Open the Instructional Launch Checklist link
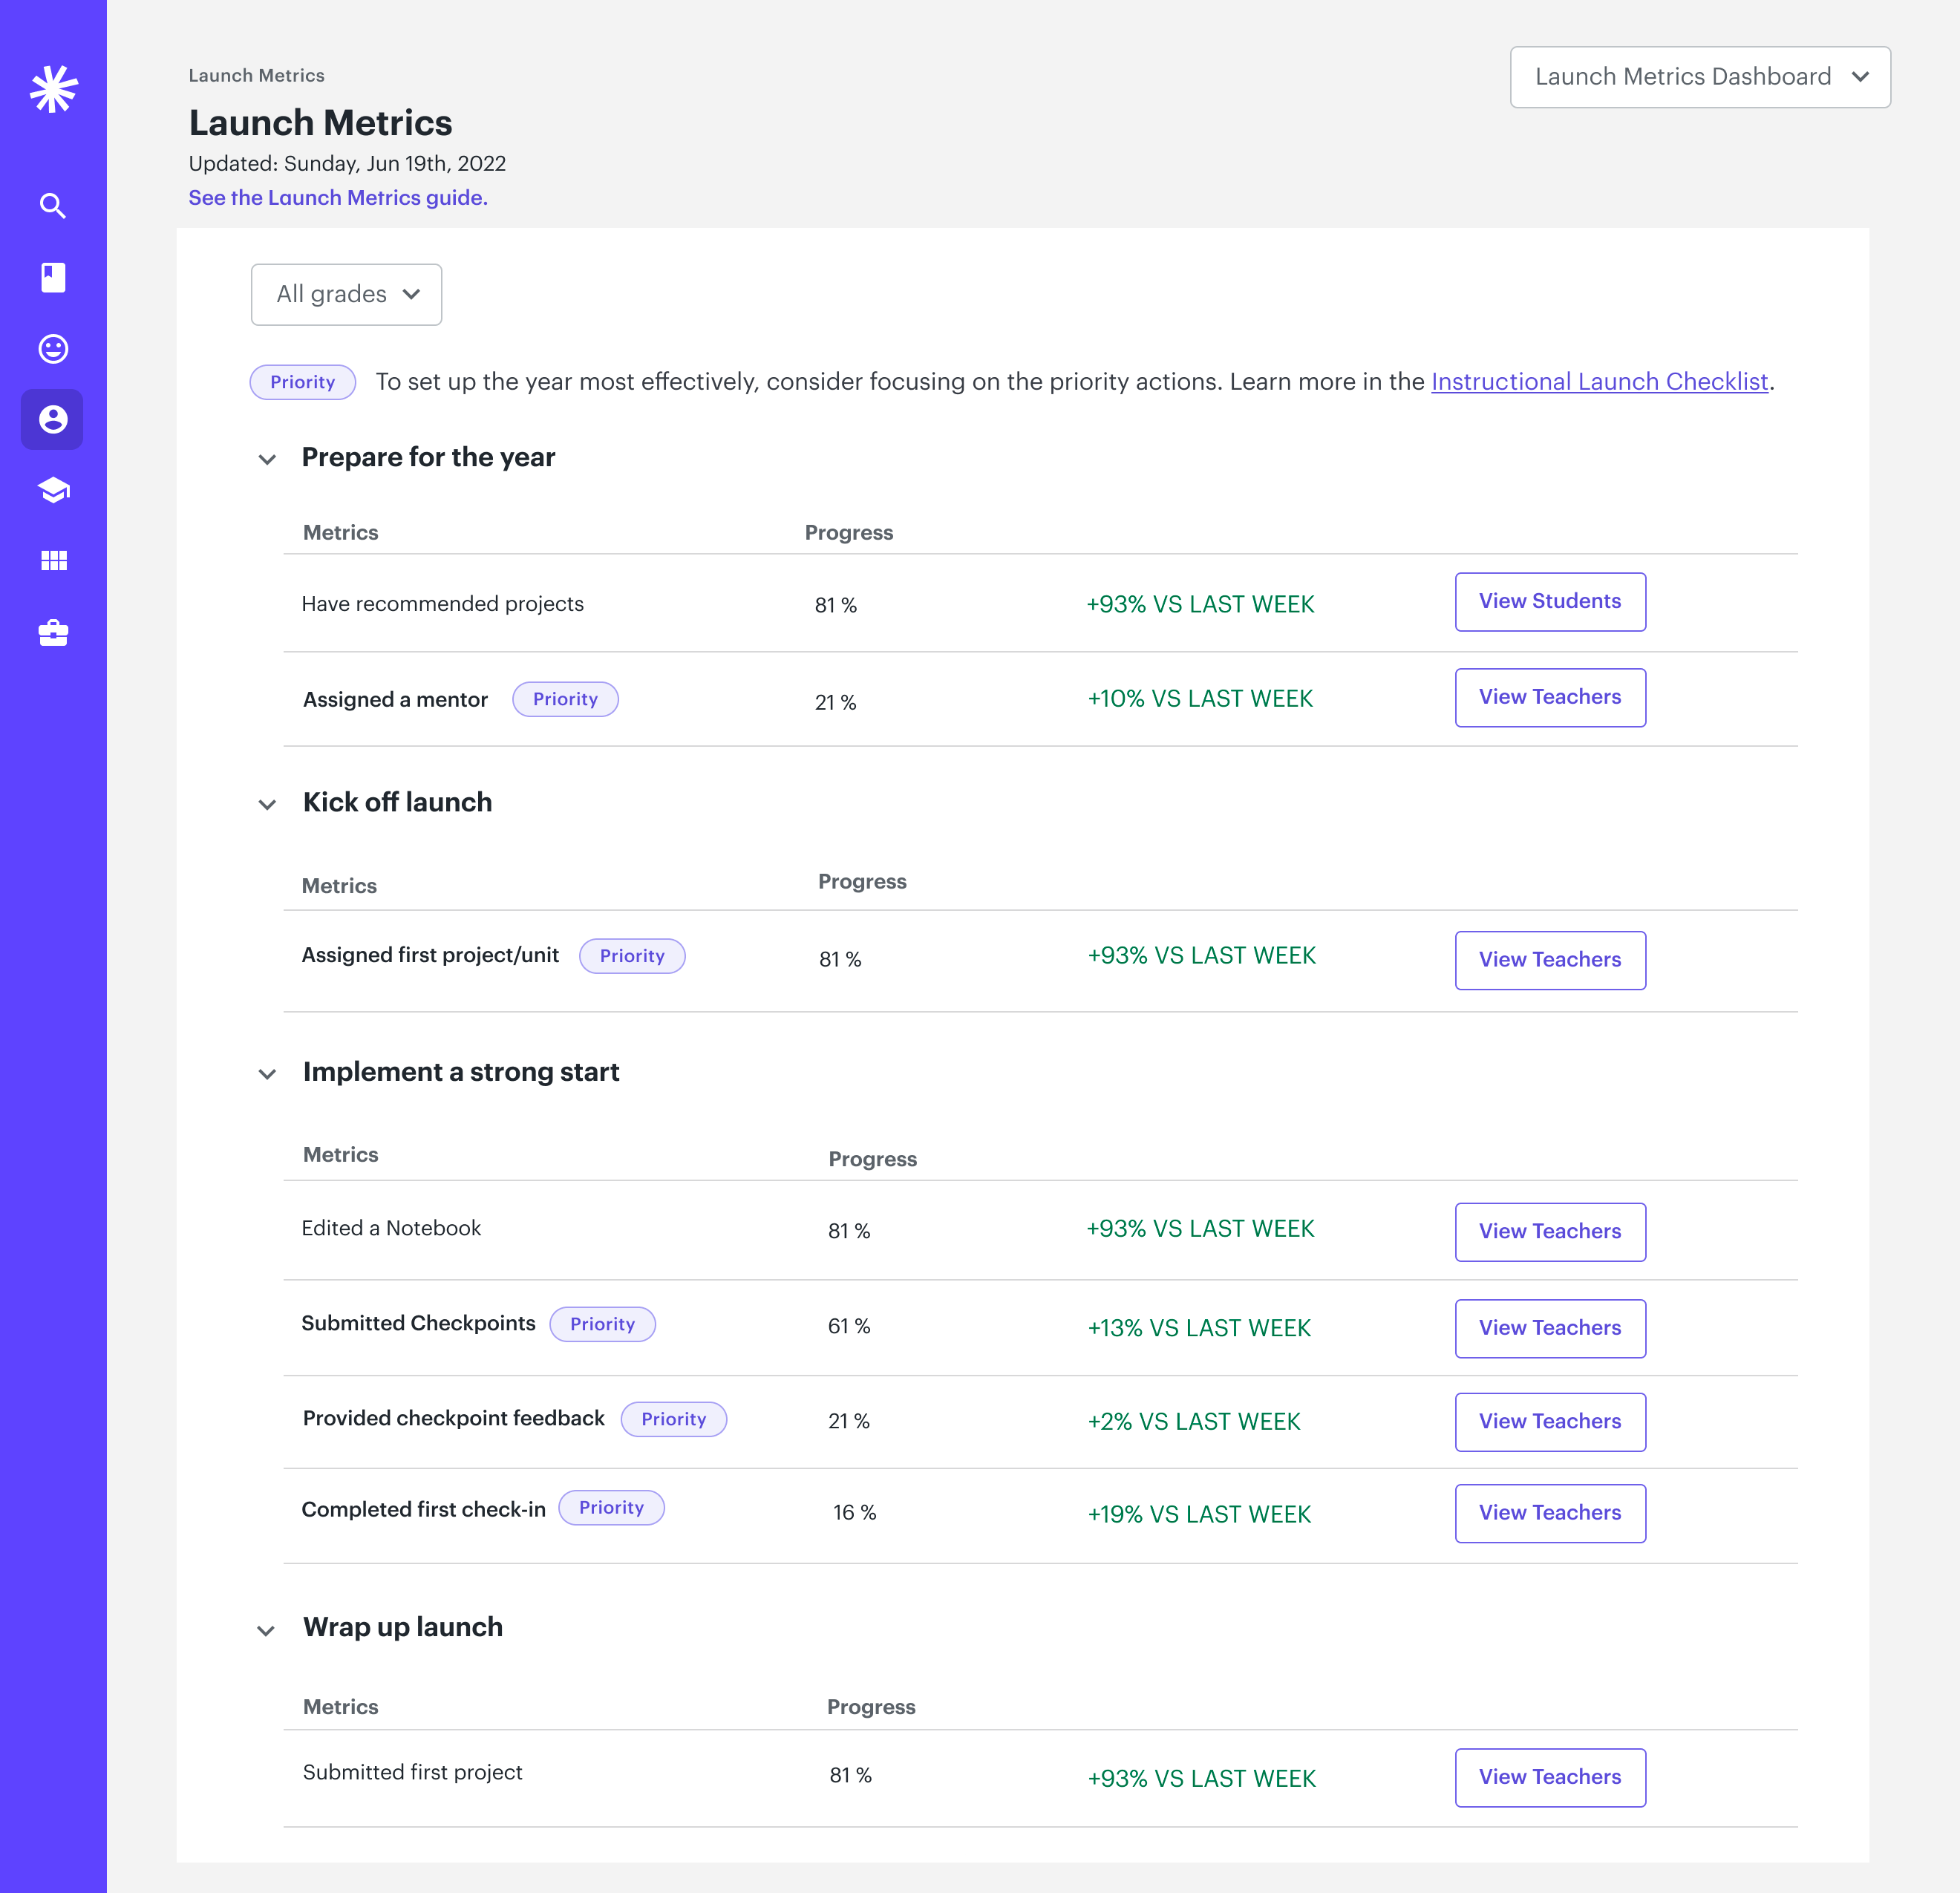This screenshot has width=1960, height=1893. [1598, 382]
